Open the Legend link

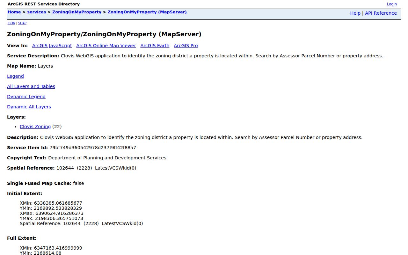[x=15, y=76]
